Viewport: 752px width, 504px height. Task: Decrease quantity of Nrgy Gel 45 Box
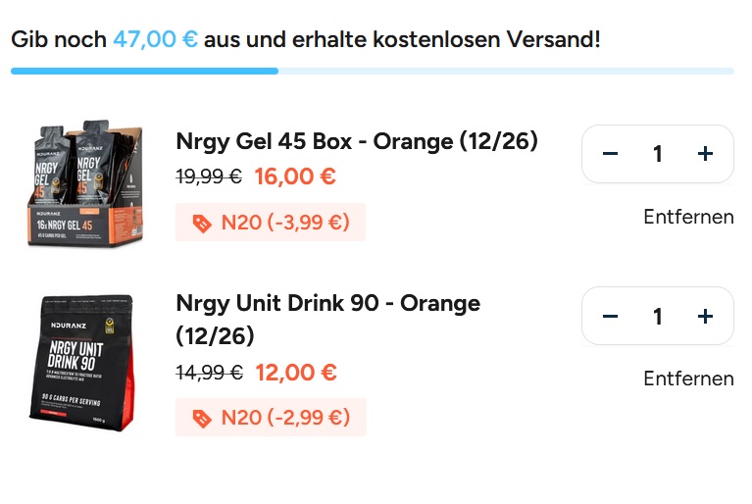pos(610,154)
